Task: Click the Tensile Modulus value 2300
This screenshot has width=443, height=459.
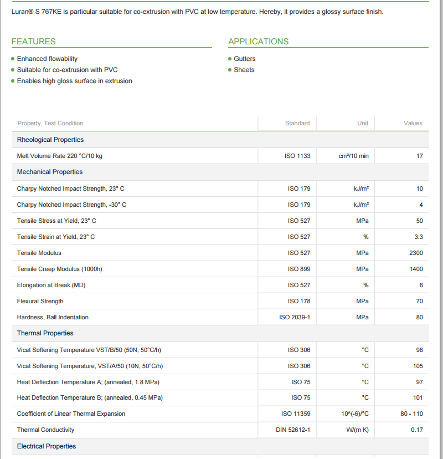Action: click(416, 253)
